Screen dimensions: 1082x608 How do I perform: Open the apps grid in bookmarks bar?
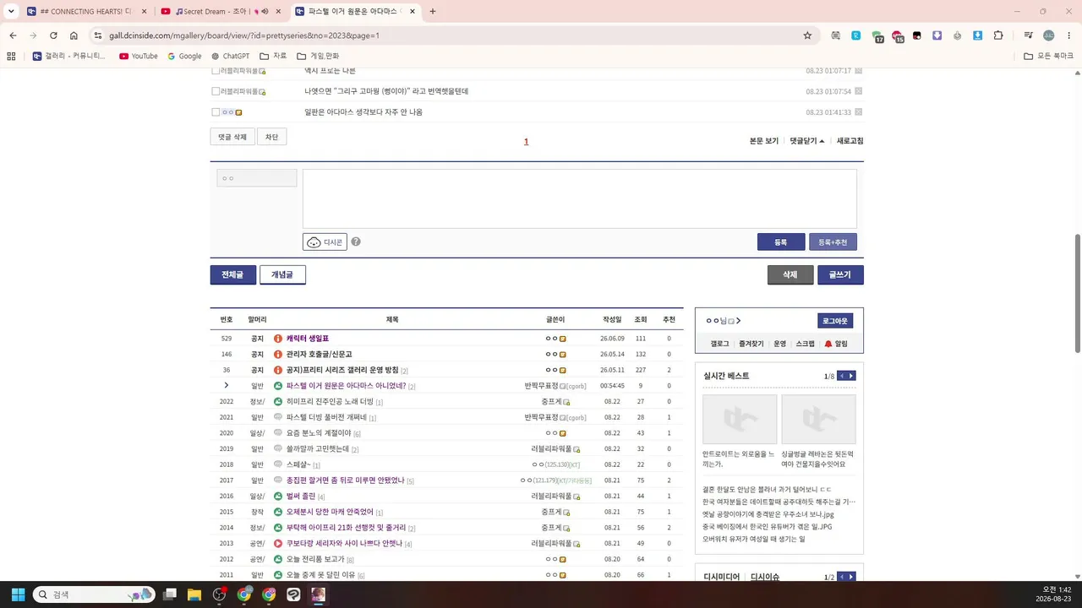pos(11,56)
